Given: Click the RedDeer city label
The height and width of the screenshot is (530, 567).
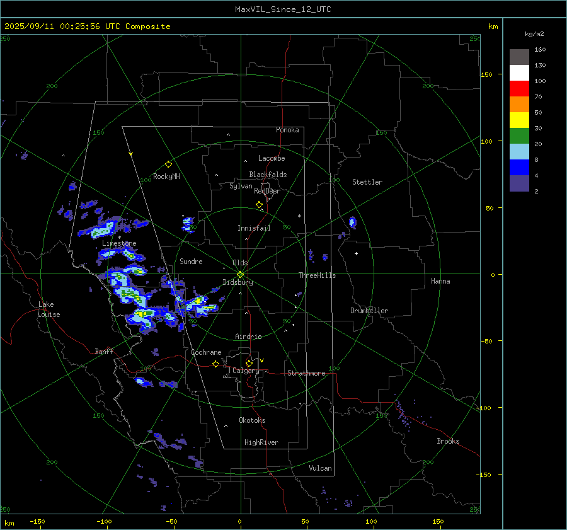Looking at the screenshot, I should pyautogui.click(x=267, y=191).
